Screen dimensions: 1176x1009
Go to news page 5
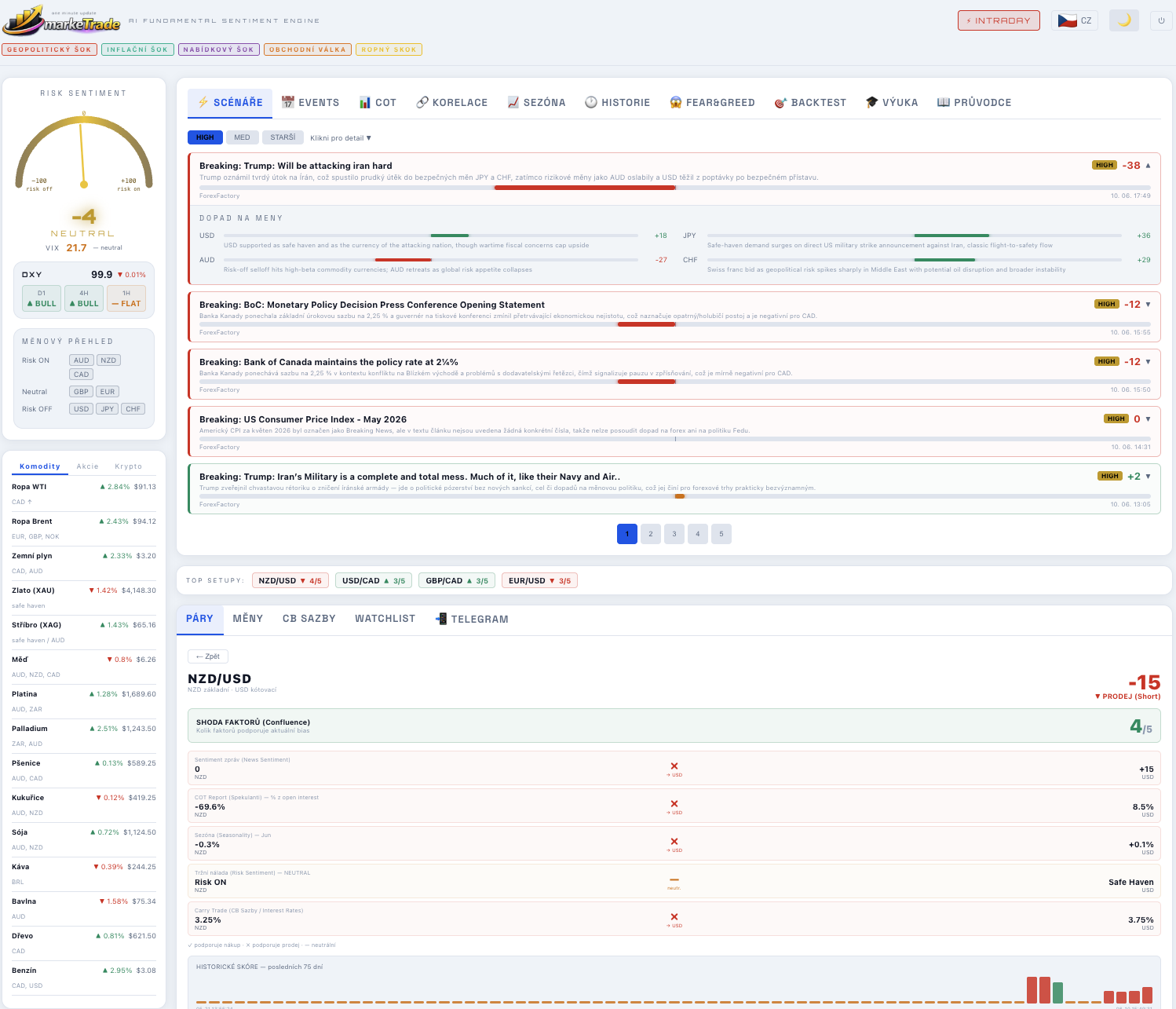point(721,534)
